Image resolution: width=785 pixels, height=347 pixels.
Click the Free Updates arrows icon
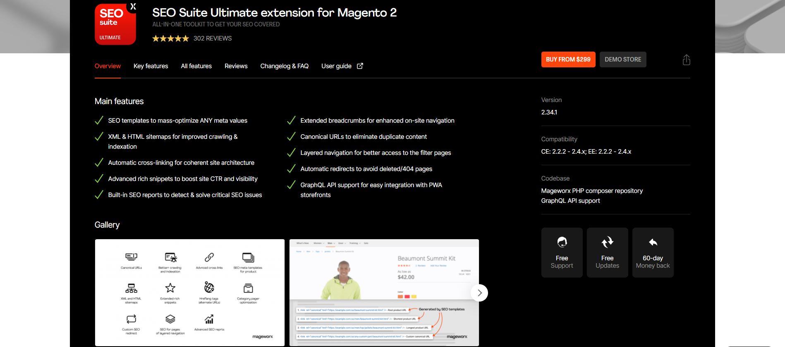tap(607, 242)
